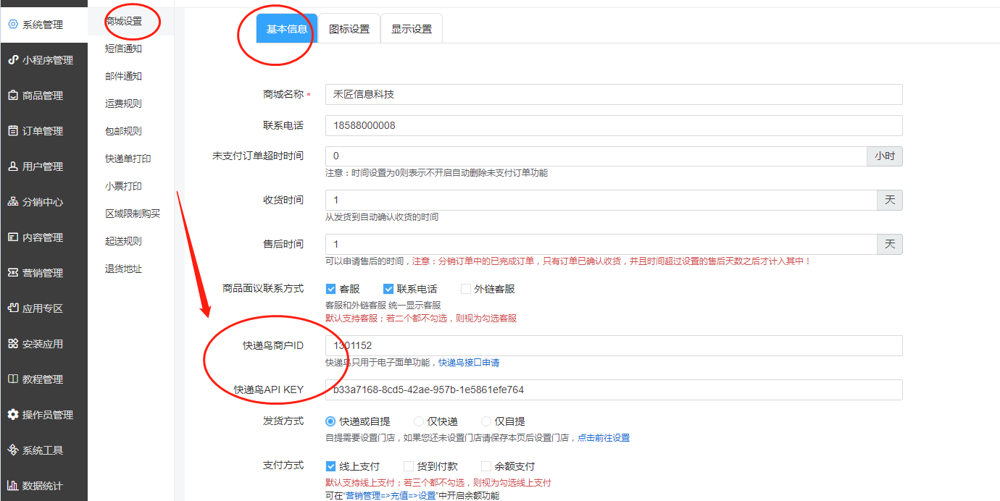Go to 数据统计 section
The height and width of the screenshot is (501, 1000).
(x=43, y=486)
